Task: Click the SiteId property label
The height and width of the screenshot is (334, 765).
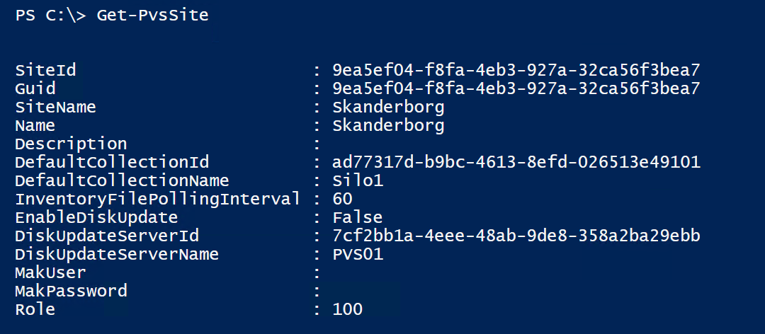Action: (x=46, y=71)
